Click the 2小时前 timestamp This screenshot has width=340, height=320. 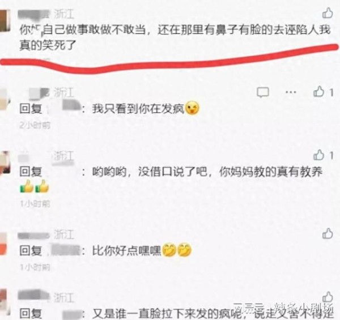tap(35, 125)
